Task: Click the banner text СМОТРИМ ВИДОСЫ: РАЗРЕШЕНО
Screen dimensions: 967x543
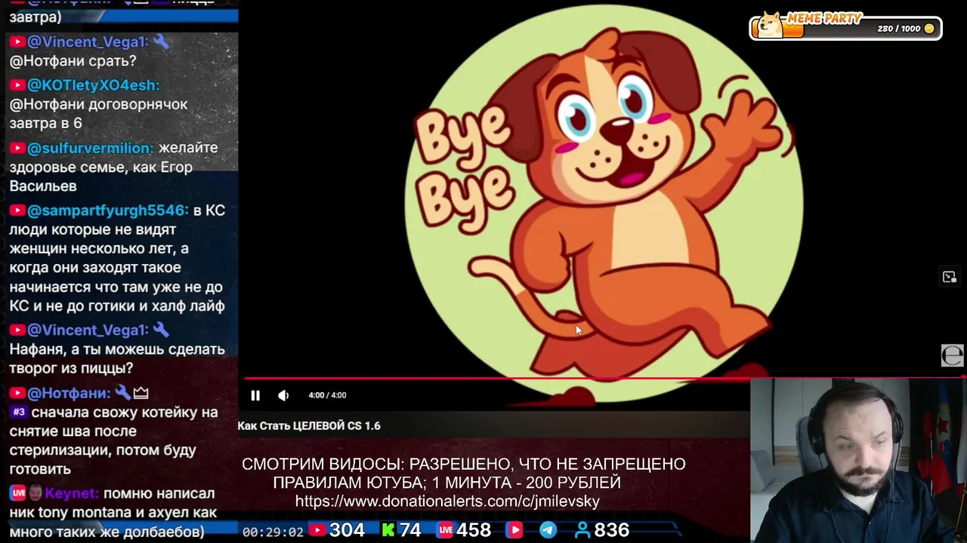Action: pyautogui.click(x=464, y=465)
